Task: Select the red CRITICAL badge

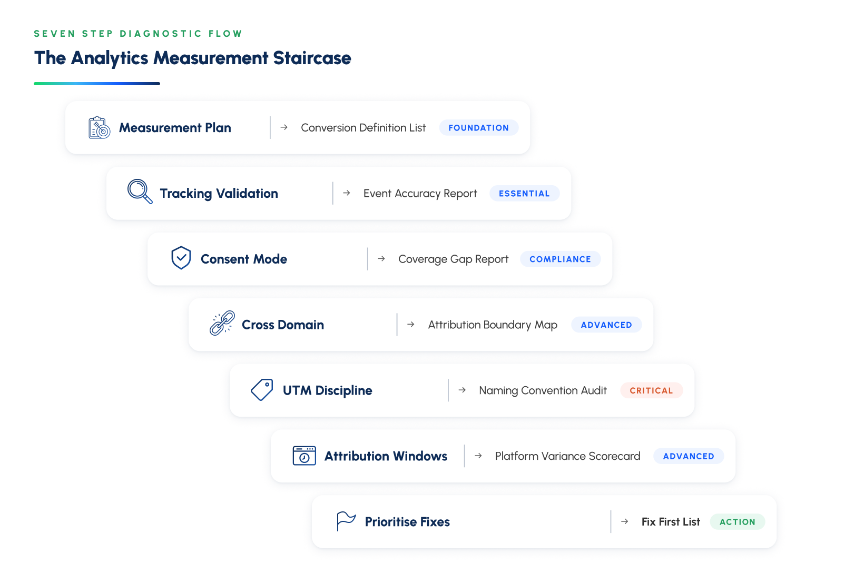Action: click(x=652, y=390)
